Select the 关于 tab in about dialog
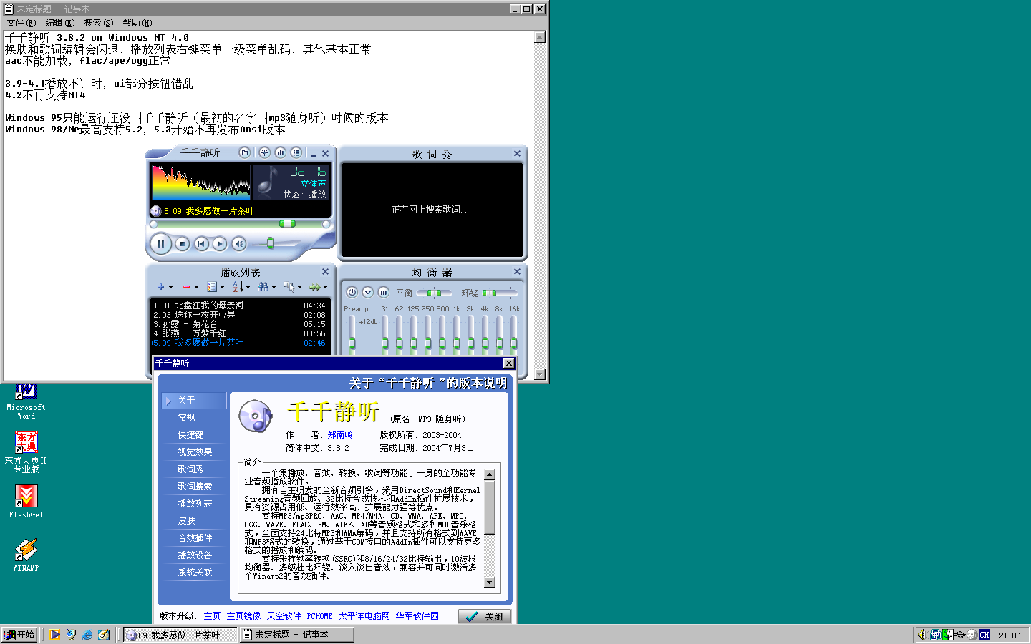The height and width of the screenshot is (644, 1031). (x=194, y=401)
